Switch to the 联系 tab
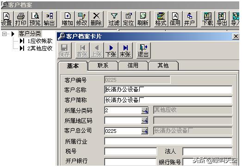 click(103, 66)
